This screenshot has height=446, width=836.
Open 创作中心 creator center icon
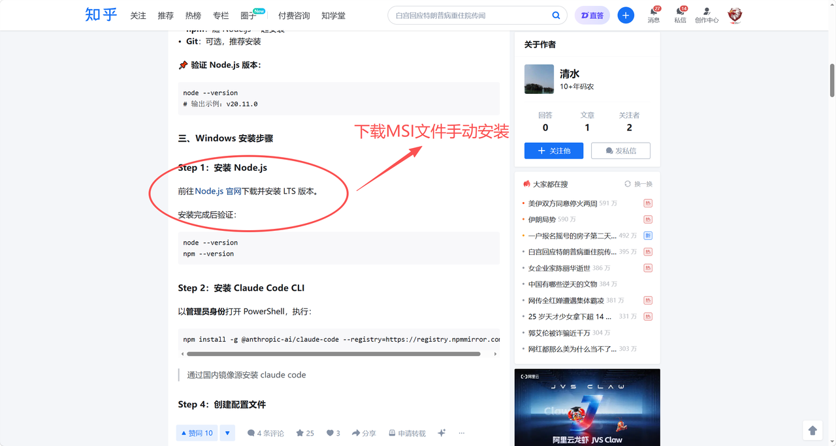coord(707,15)
